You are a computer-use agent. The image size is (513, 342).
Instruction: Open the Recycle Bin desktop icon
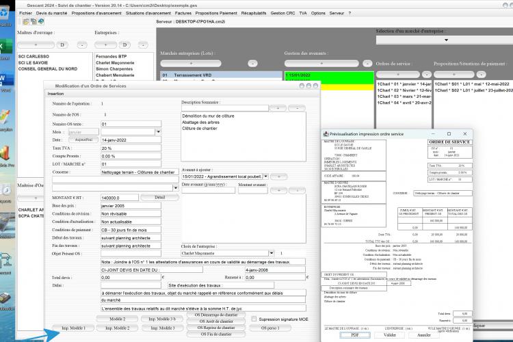pos(5,14)
